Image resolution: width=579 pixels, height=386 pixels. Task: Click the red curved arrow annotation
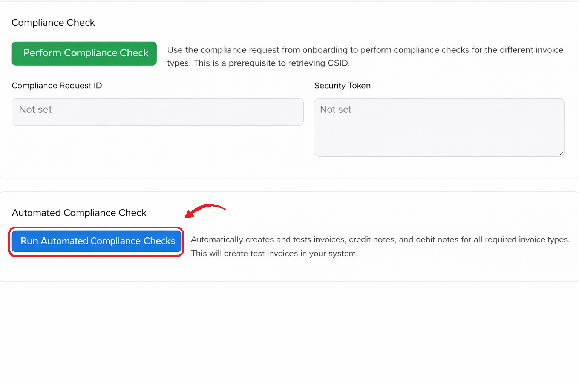pos(205,210)
